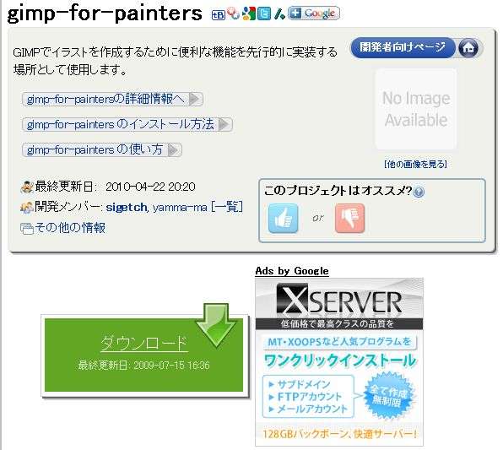
Task: Open the 開発者向けページ button
Action: tap(403, 47)
